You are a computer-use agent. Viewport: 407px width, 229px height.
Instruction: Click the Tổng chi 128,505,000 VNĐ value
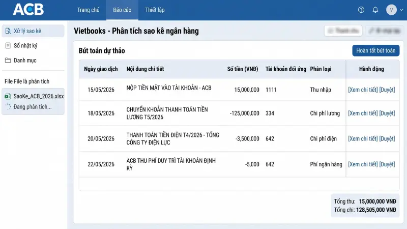tap(376, 210)
